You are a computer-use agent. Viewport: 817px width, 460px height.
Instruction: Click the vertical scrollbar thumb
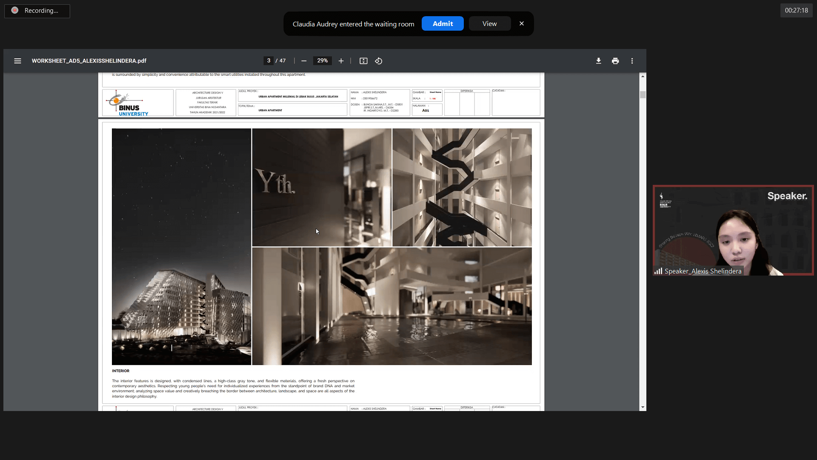click(x=643, y=95)
